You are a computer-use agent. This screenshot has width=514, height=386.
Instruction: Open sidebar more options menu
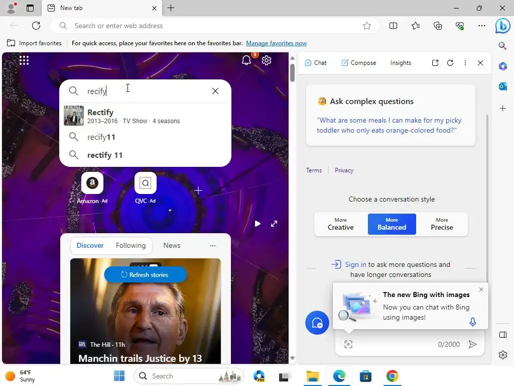pyautogui.click(x=465, y=63)
